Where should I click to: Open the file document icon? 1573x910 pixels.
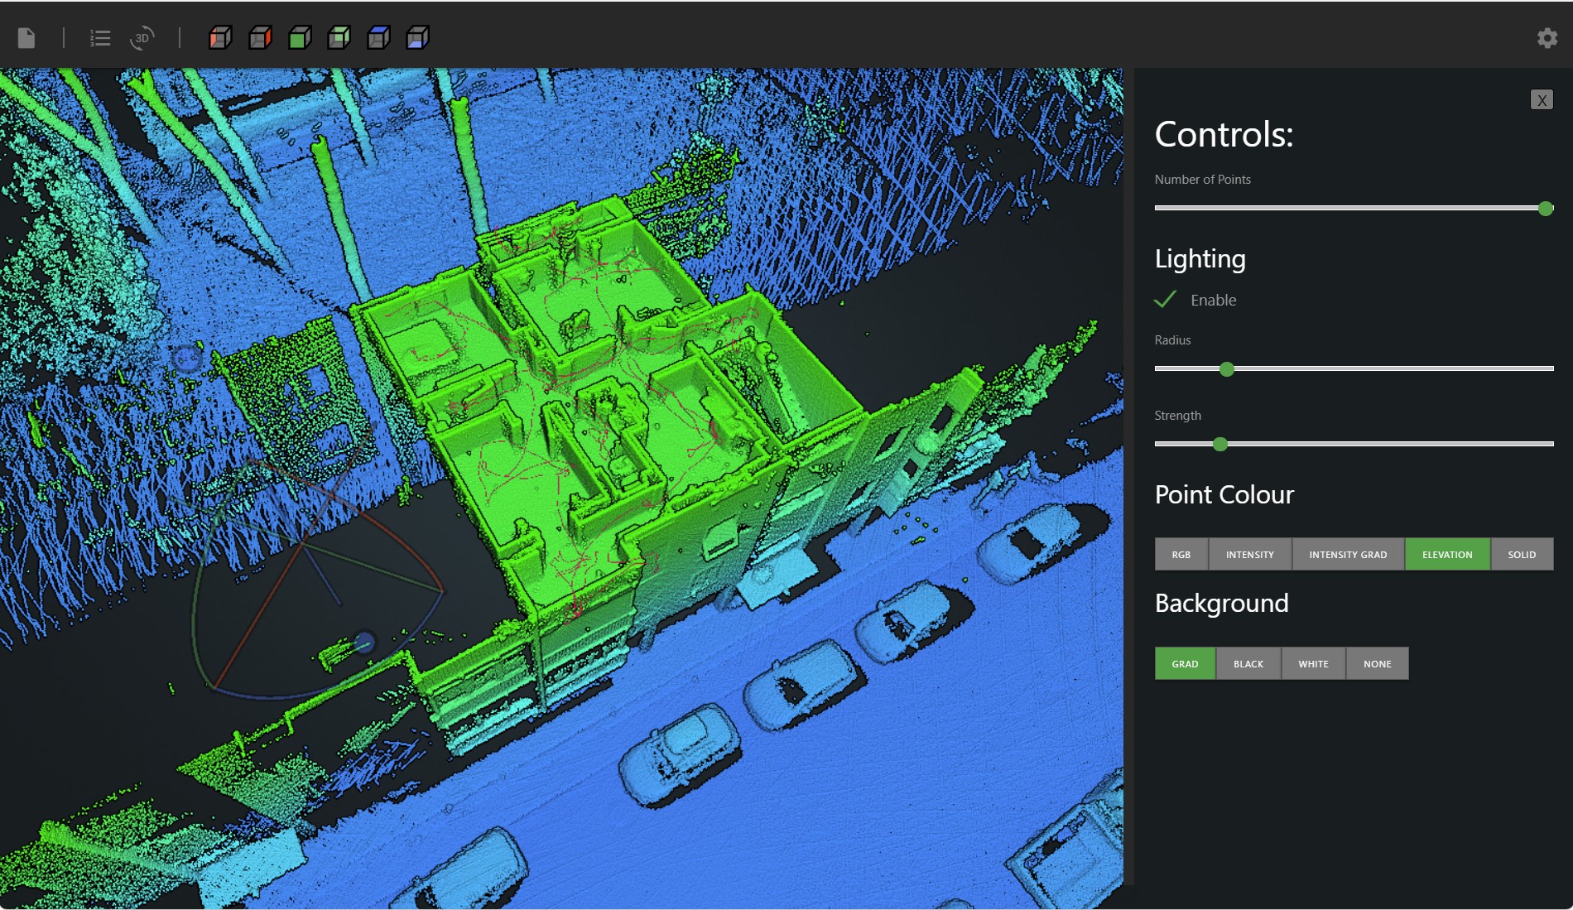pos(26,38)
